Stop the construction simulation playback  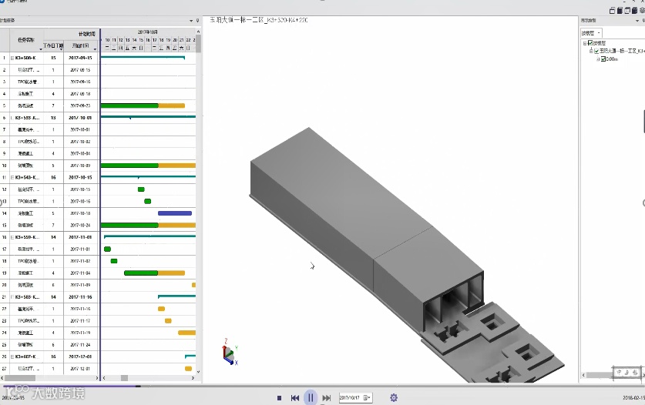pyautogui.click(x=279, y=398)
